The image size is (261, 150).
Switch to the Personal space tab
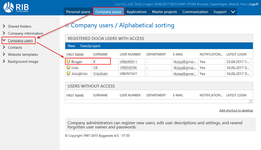(x=78, y=12)
